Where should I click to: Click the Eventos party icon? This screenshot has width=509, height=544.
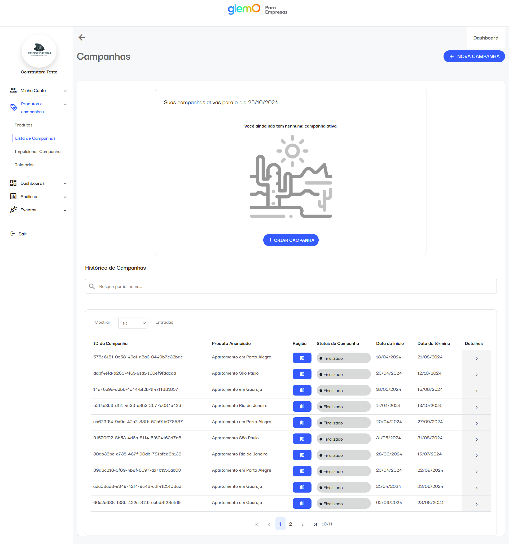pyautogui.click(x=14, y=210)
